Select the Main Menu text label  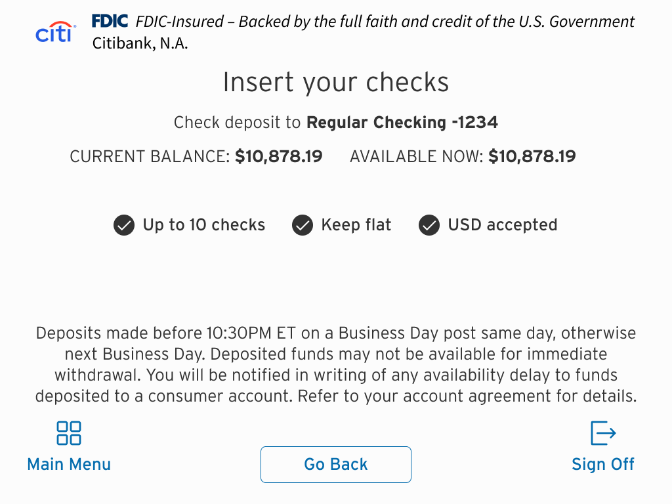[69, 465]
